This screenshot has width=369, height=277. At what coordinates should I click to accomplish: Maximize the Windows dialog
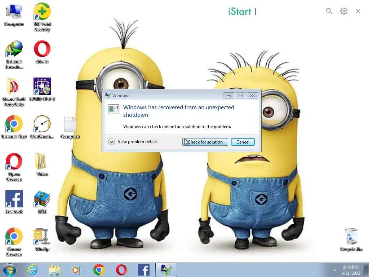(x=240, y=95)
